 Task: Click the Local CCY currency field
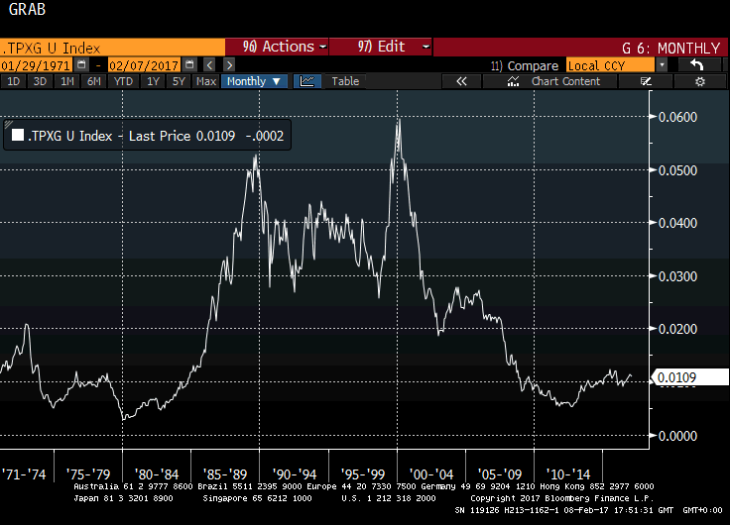610,65
